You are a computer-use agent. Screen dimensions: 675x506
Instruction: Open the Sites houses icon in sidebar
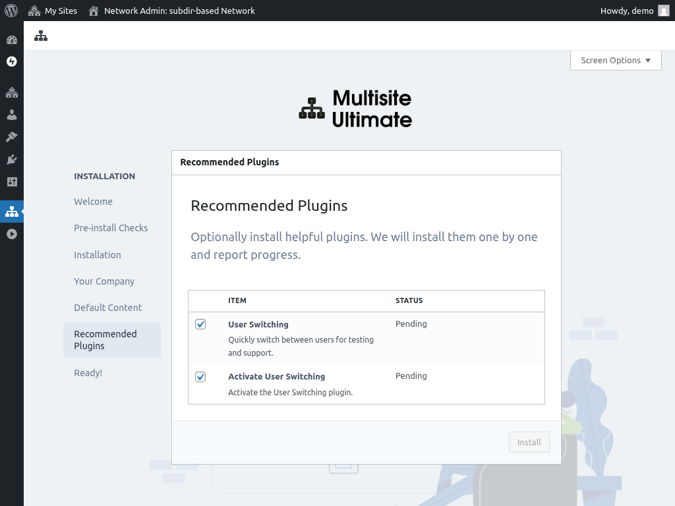pos(12,92)
